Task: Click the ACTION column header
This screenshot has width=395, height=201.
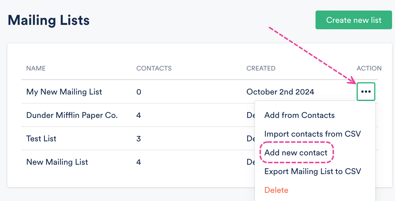Action: pos(369,68)
